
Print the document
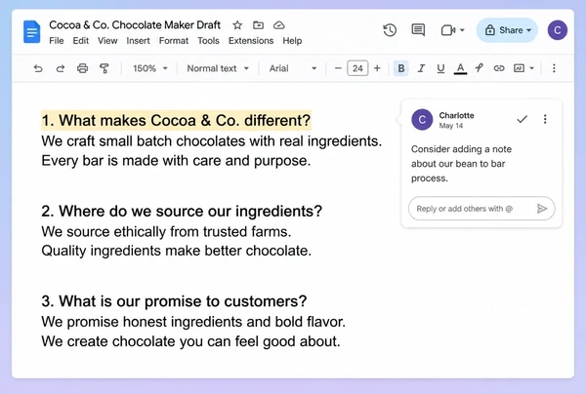pyautogui.click(x=82, y=68)
